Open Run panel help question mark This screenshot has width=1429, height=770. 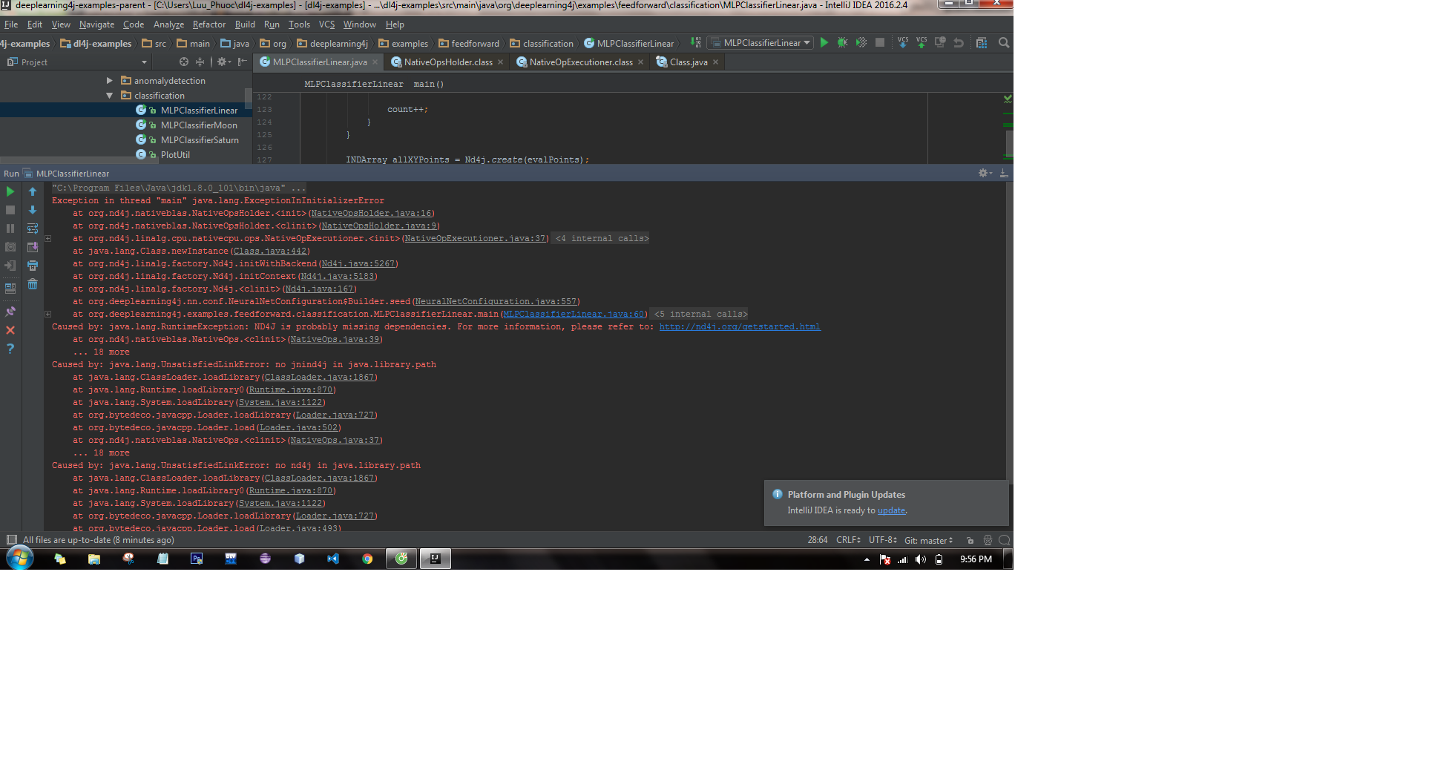(x=10, y=349)
